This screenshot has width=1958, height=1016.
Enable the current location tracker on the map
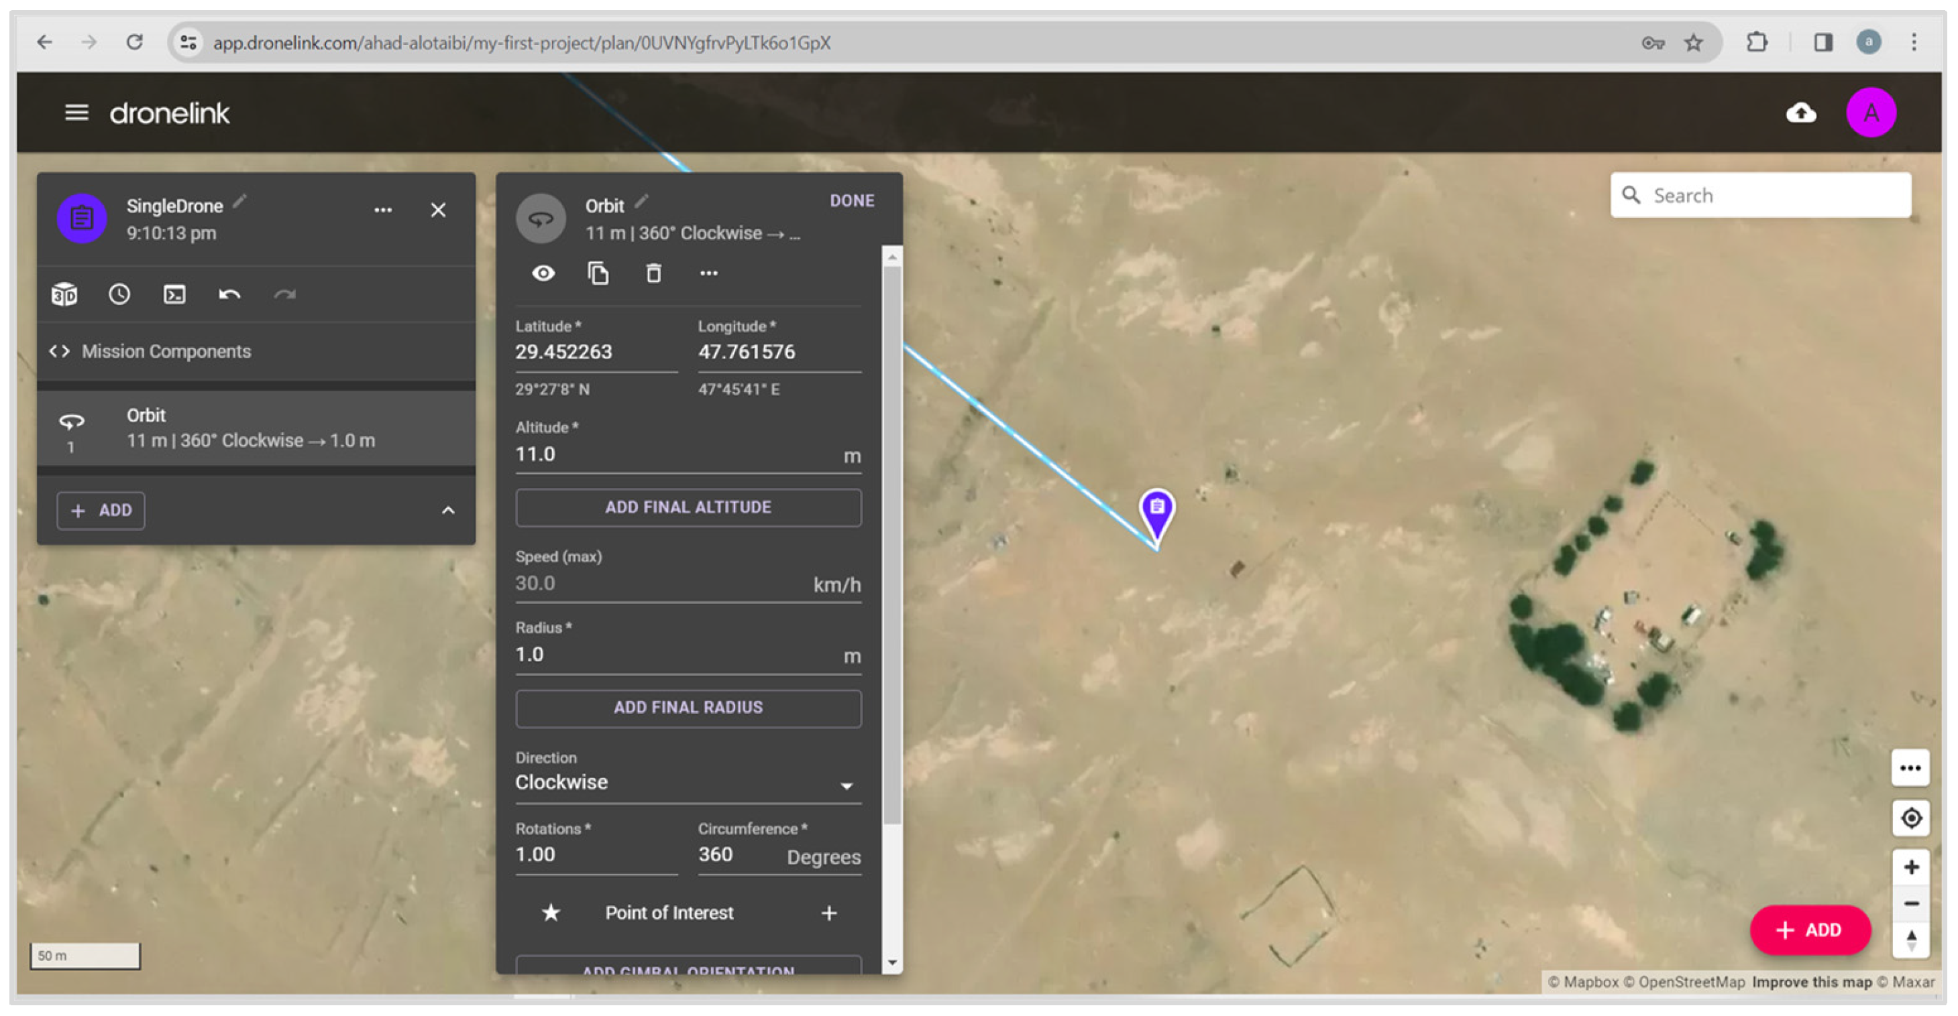(1912, 818)
